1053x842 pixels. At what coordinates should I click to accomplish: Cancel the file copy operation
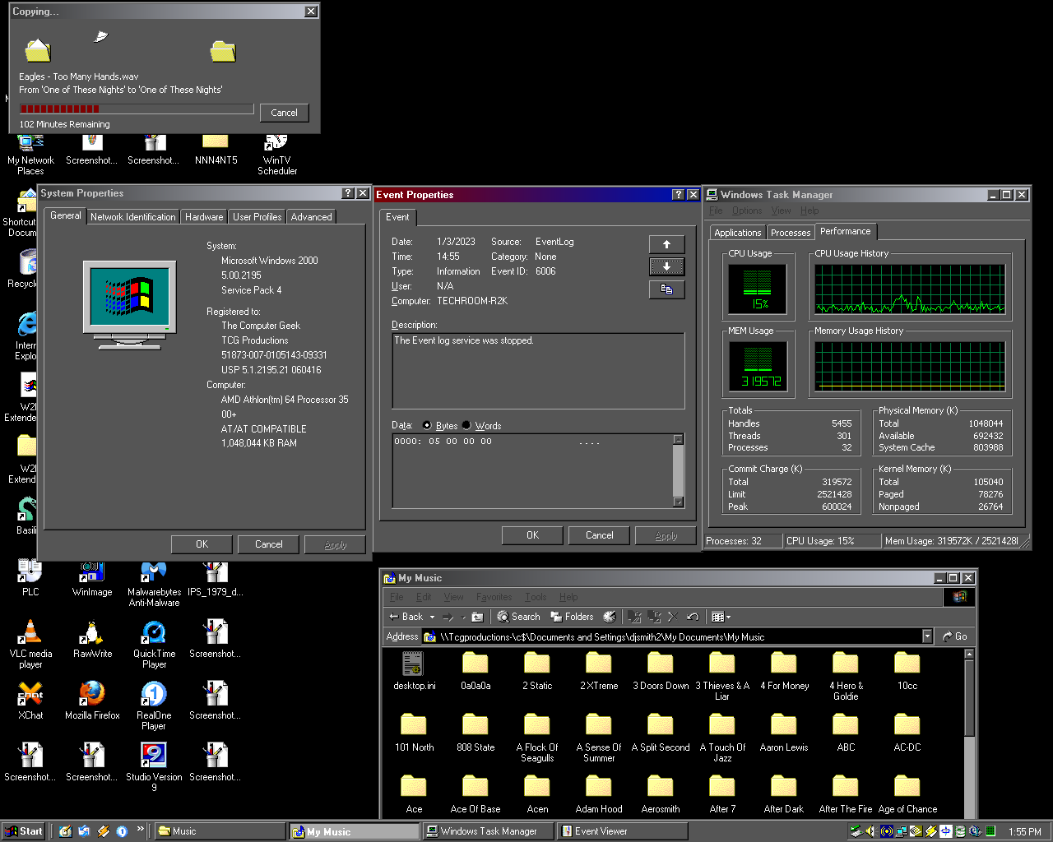click(284, 113)
